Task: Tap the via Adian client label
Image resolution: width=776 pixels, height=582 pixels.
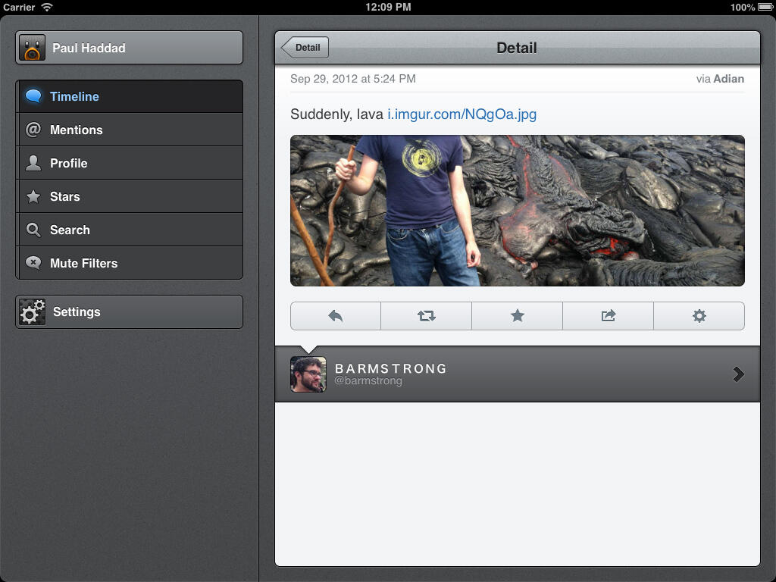Action: [720, 79]
